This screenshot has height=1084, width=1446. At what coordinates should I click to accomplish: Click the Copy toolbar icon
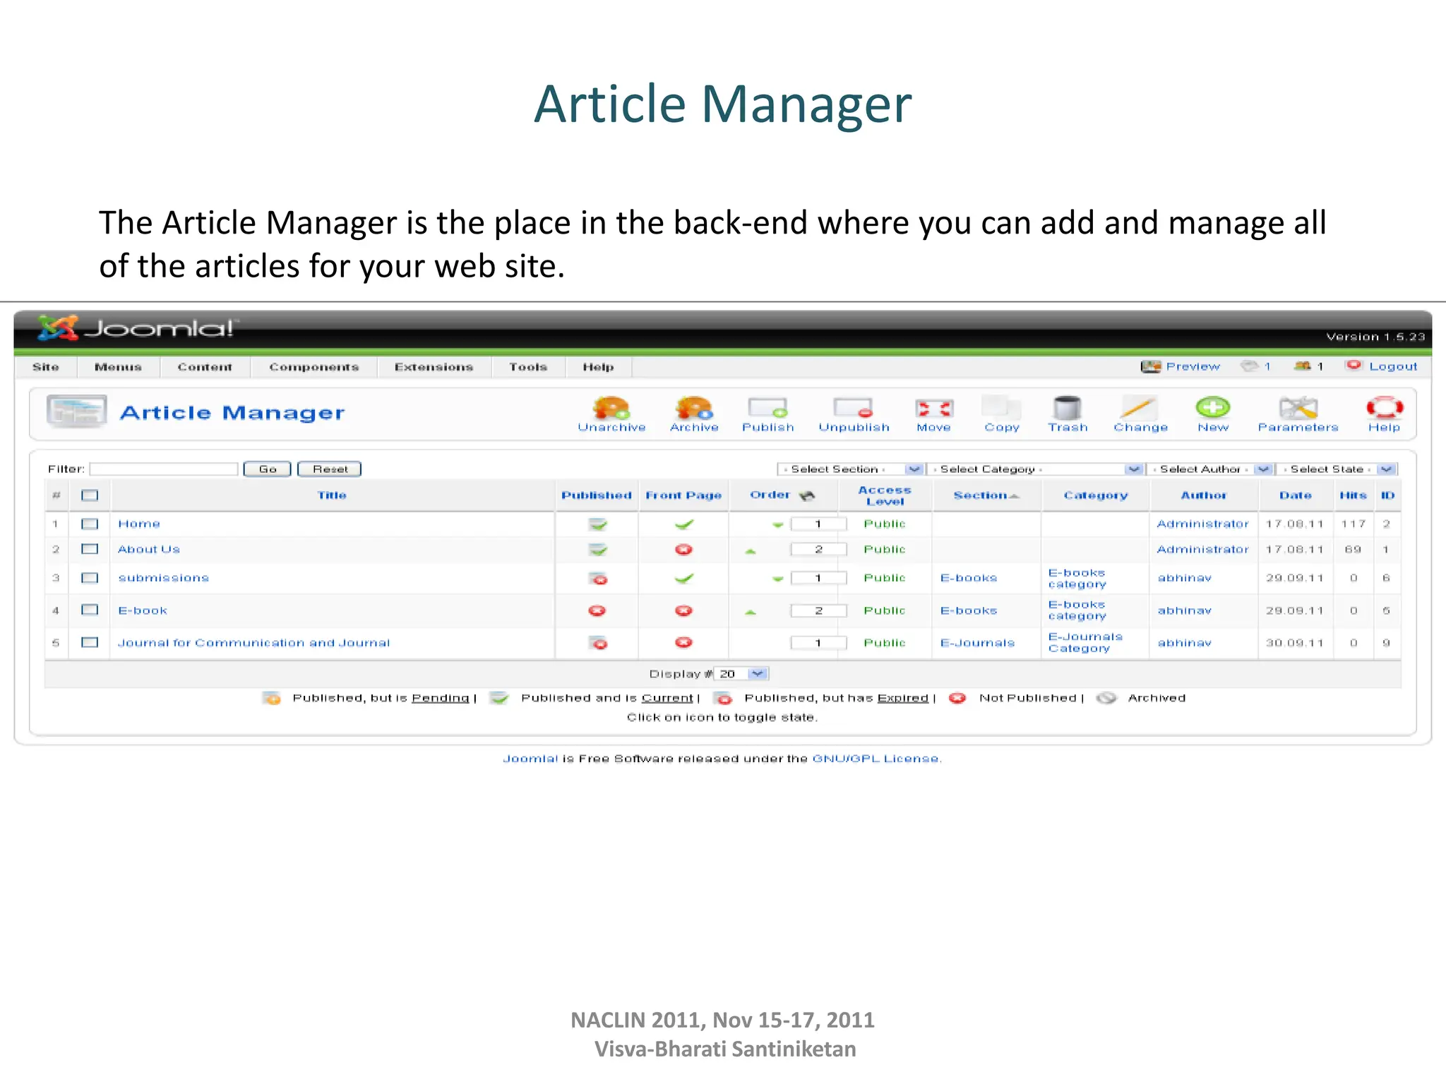tap(1001, 414)
